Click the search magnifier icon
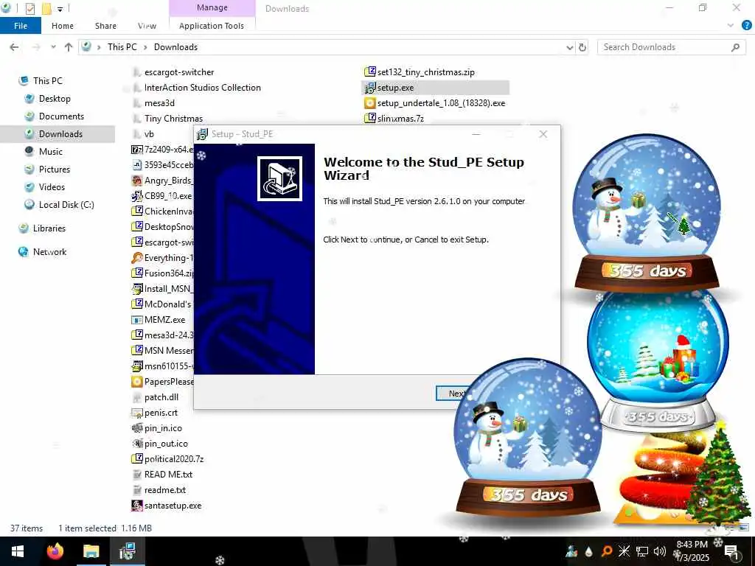This screenshot has height=566, width=755. coord(735,47)
